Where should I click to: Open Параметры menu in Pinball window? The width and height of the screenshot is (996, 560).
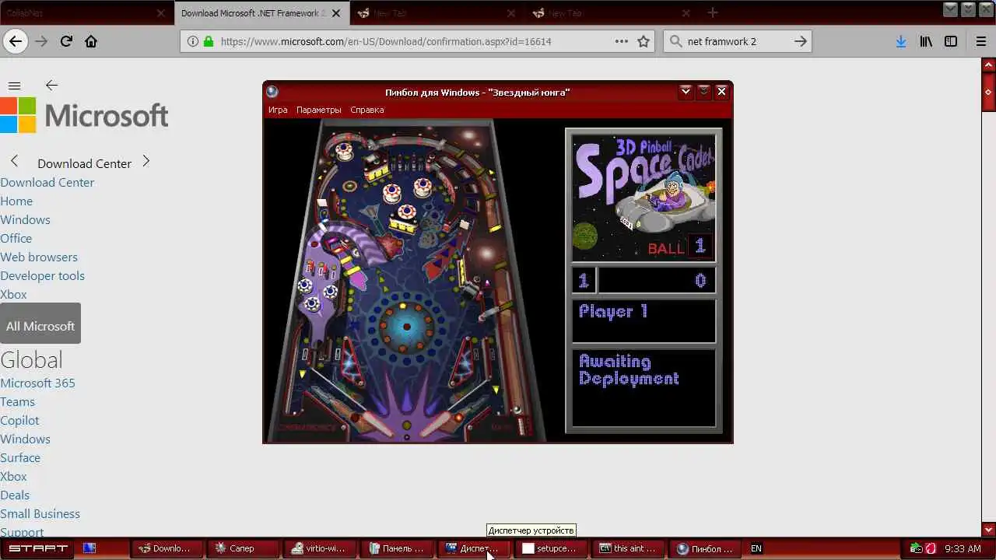pyautogui.click(x=319, y=110)
